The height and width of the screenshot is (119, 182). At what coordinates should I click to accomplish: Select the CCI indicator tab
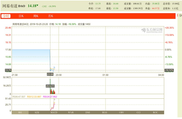click(138, 112)
